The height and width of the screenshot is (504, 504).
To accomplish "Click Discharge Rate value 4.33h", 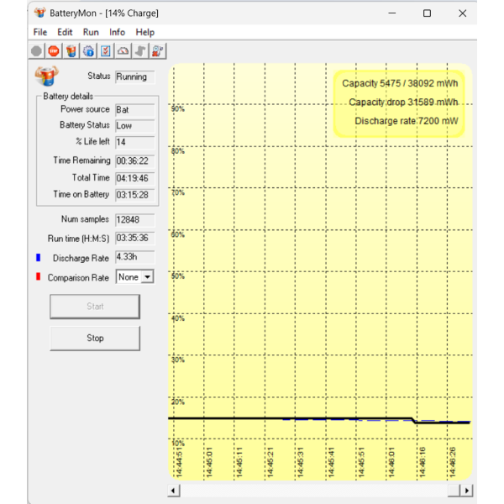I will tap(135, 257).
